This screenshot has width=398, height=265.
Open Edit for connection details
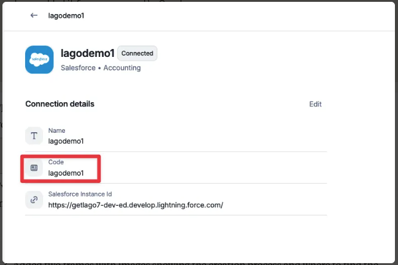(315, 104)
